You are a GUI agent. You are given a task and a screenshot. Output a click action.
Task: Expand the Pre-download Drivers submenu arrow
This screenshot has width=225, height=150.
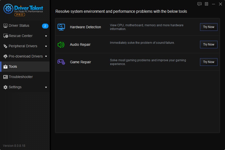coord(46,56)
